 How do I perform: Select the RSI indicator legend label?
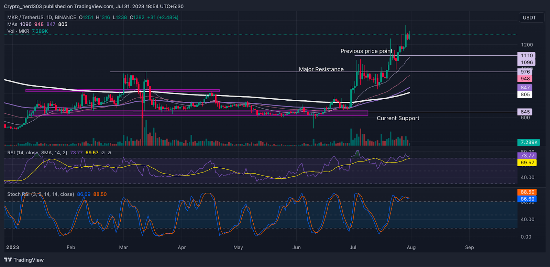point(37,153)
